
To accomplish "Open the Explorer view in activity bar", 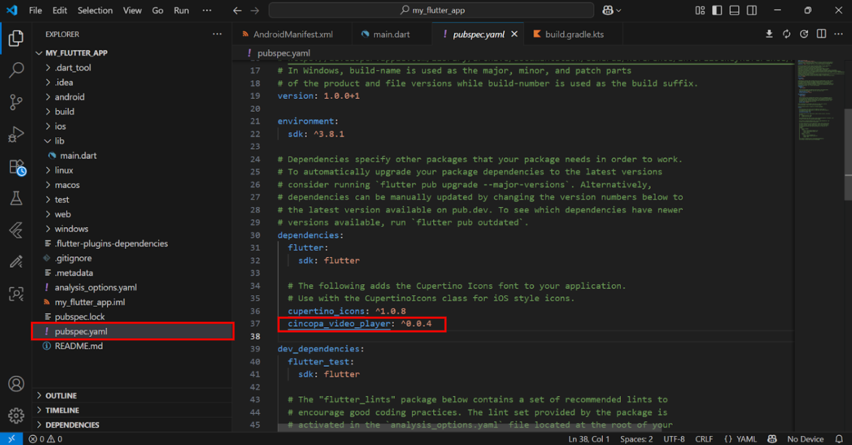I will pyautogui.click(x=16, y=38).
